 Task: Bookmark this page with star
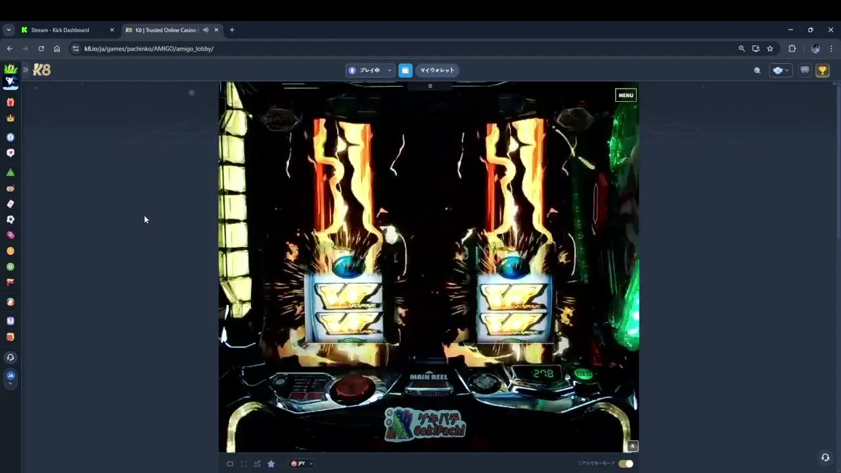point(770,49)
